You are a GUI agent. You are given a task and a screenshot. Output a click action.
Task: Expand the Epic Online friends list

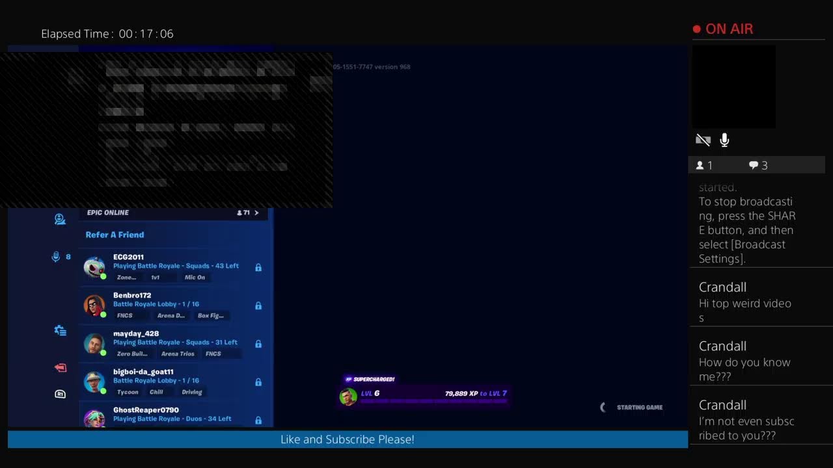[x=256, y=213]
